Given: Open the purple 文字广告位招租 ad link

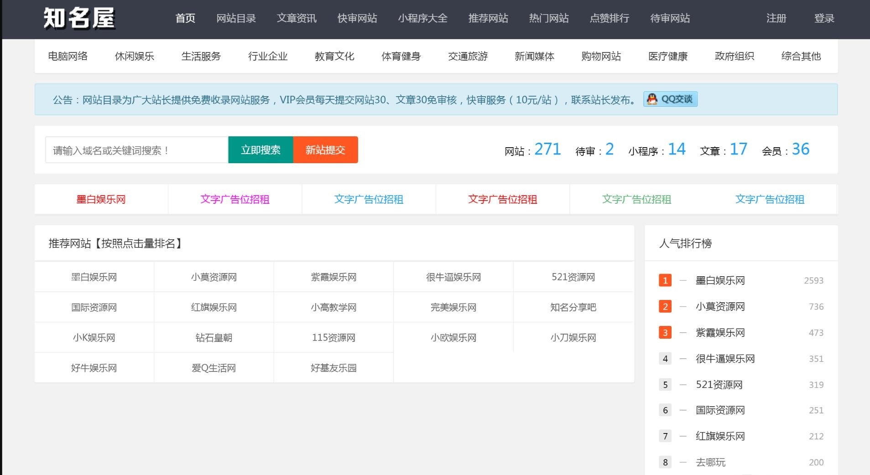Looking at the screenshot, I should tap(234, 199).
